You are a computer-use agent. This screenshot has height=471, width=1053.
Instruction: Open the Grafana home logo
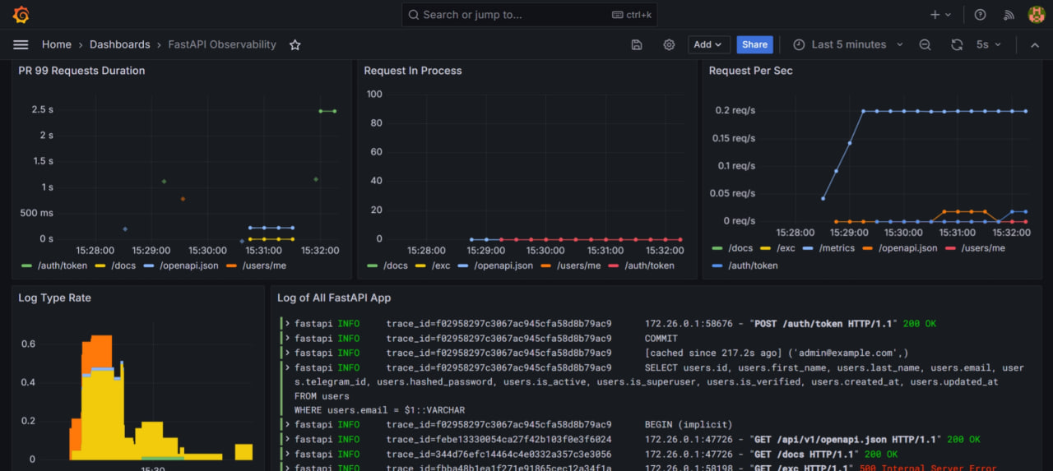21,15
